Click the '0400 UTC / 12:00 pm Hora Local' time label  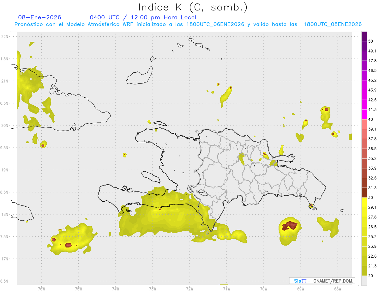tap(143, 17)
